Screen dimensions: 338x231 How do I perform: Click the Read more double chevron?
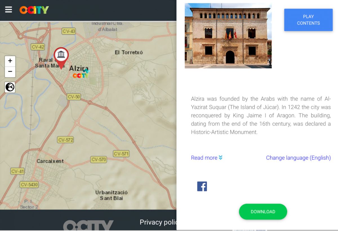tap(221, 158)
